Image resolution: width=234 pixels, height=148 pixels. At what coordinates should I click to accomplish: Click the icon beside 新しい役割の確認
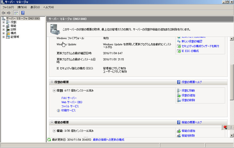pos(179,41)
